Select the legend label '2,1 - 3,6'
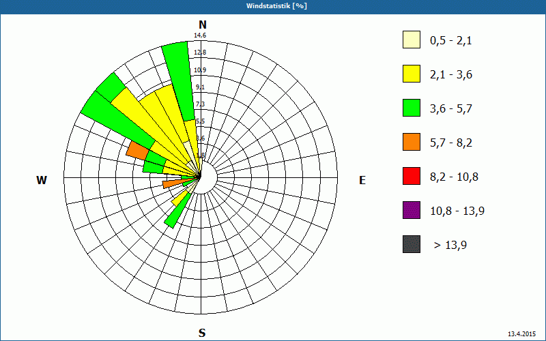The height and width of the screenshot is (341, 546). tap(451, 75)
